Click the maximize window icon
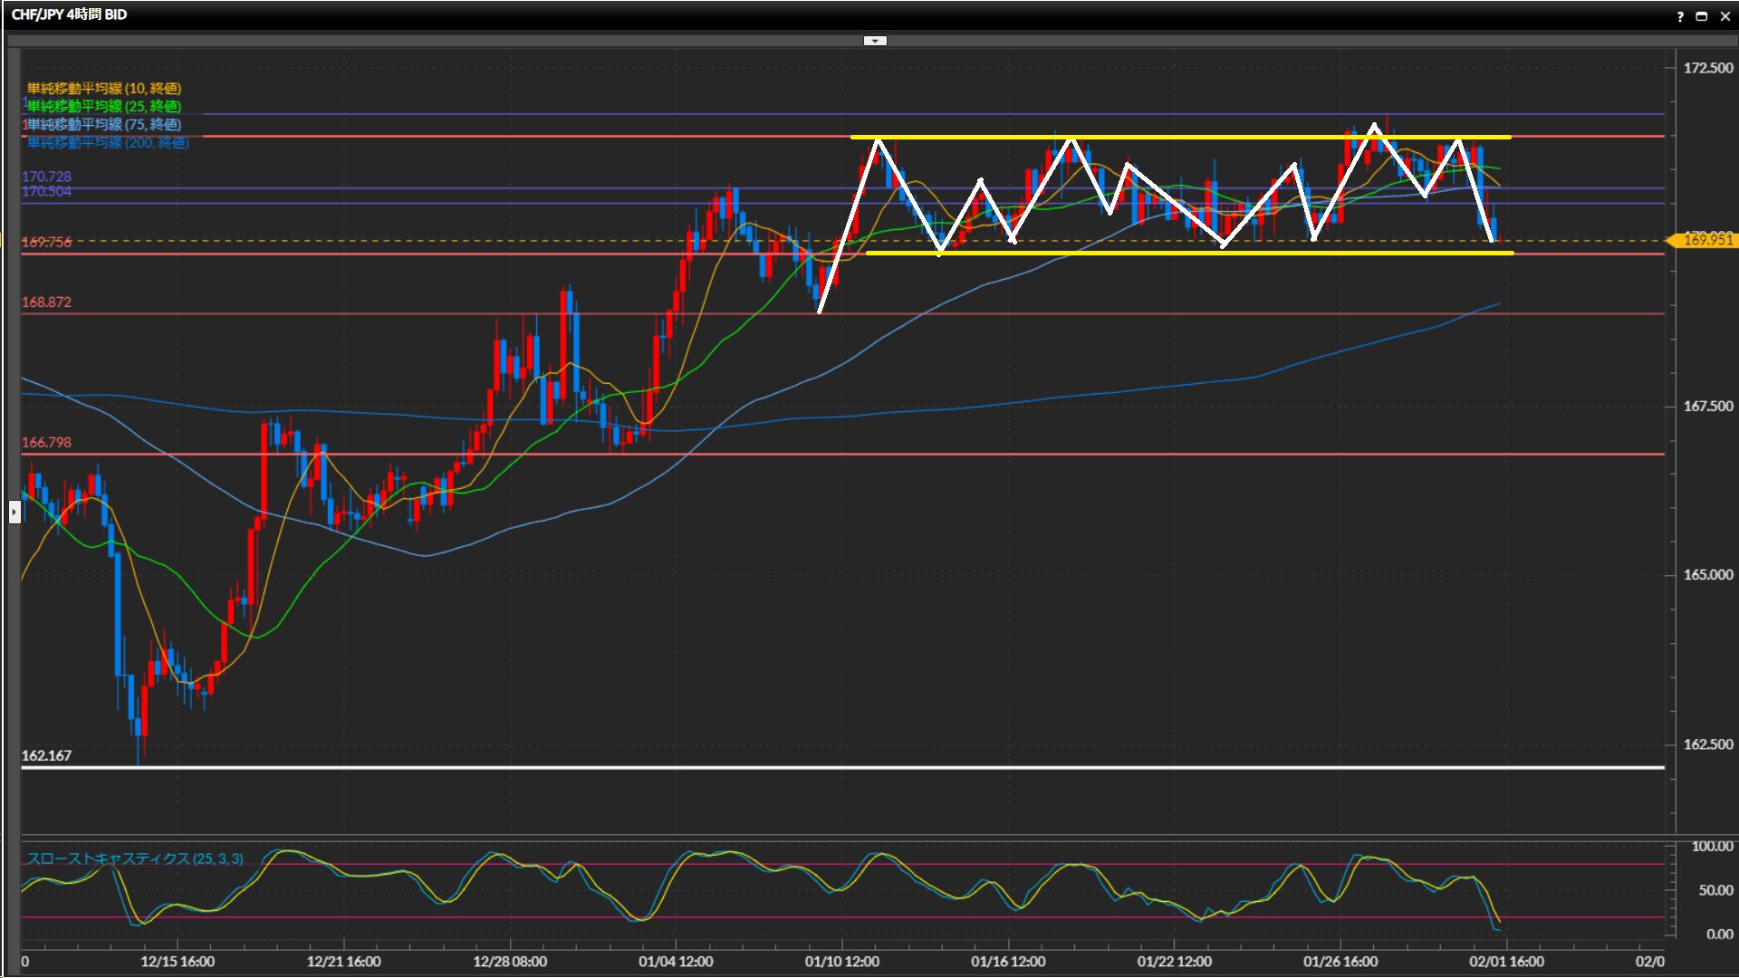The height and width of the screenshot is (978, 1739). tap(1701, 16)
